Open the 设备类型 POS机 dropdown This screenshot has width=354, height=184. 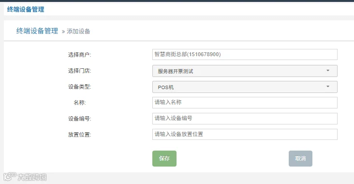[x=245, y=87]
